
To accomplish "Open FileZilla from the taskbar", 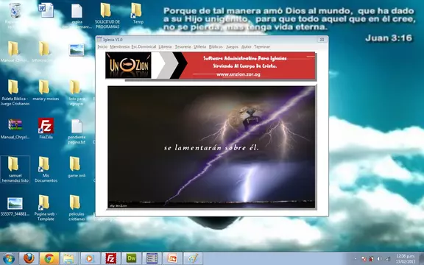I will tap(111, 258).
